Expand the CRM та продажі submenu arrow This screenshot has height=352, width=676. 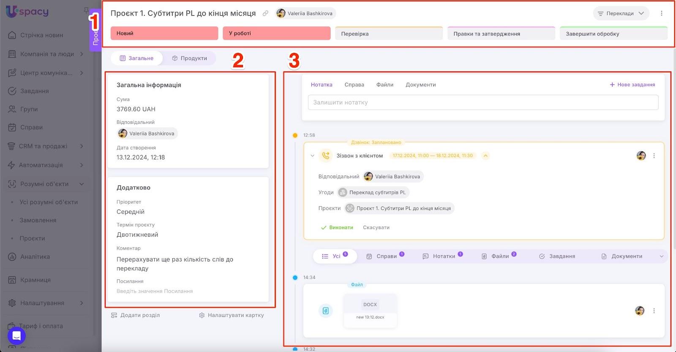pyautogui.click(x=82, y=146)
